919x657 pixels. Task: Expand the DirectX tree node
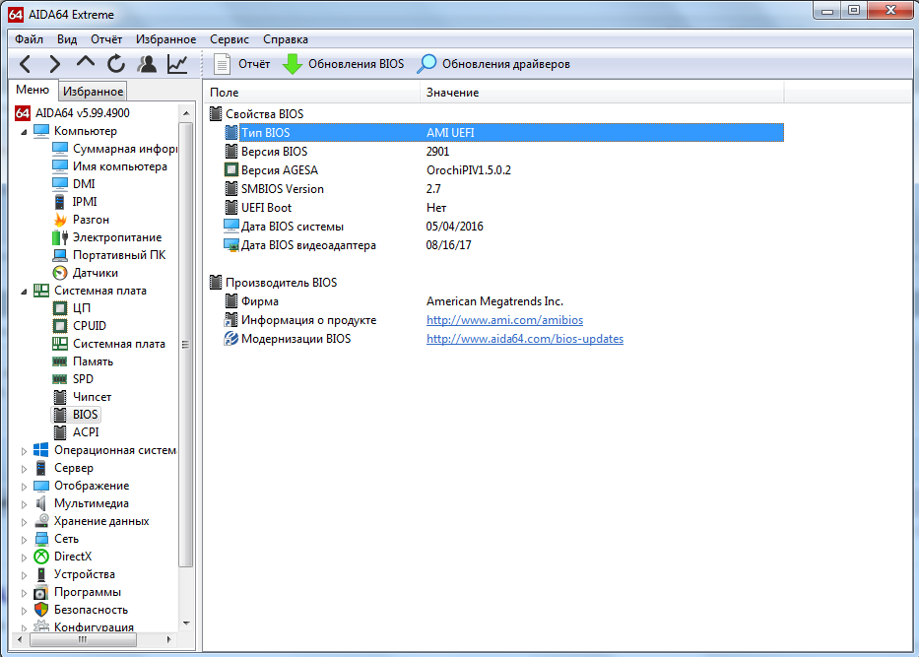point(24,557)
